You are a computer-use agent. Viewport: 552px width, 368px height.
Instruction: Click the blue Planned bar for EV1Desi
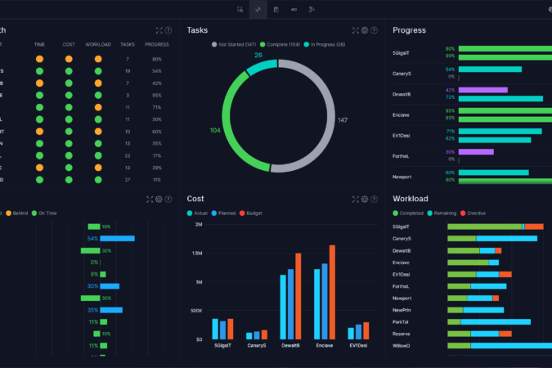click(x=358, y=332)
